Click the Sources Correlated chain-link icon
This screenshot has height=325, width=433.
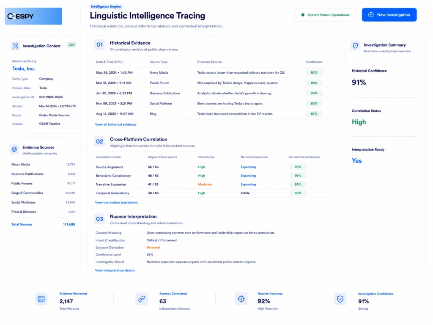click(x=142, y=299)
